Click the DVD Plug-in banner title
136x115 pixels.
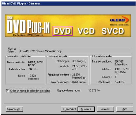point(28,26)
